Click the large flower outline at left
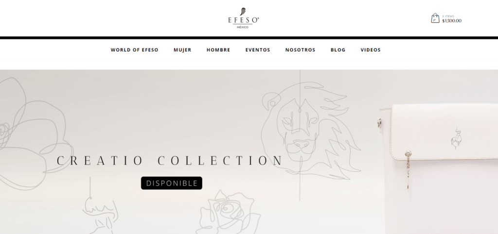Viewport: 498px width, 234px height. click(x=34, y=133)
